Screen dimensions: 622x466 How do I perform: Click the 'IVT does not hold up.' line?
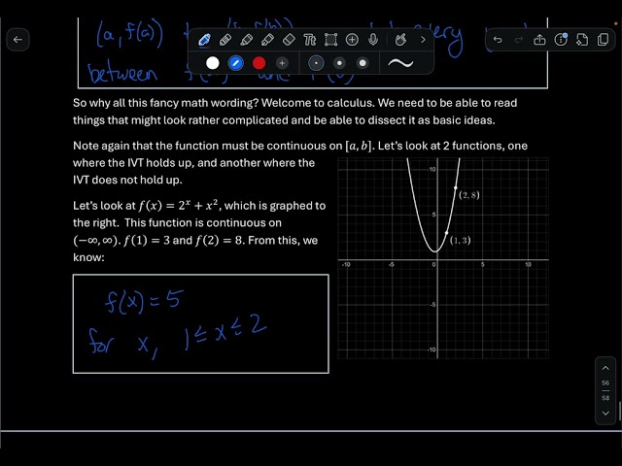(127, 180)
